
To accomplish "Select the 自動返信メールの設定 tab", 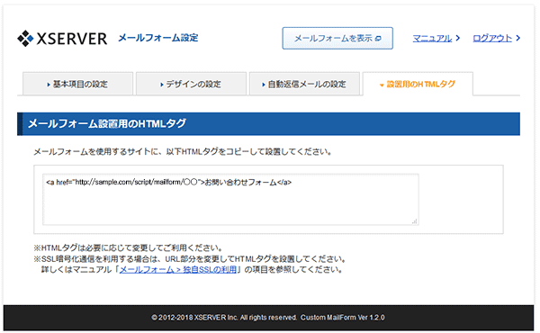I will pyautogui.click(x=304, y=84).
